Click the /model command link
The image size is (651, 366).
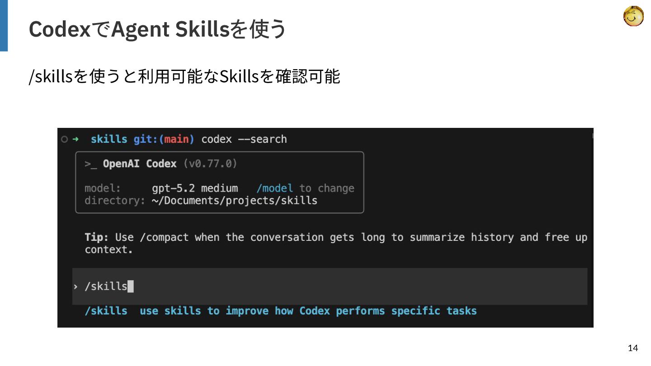[274, 188]
